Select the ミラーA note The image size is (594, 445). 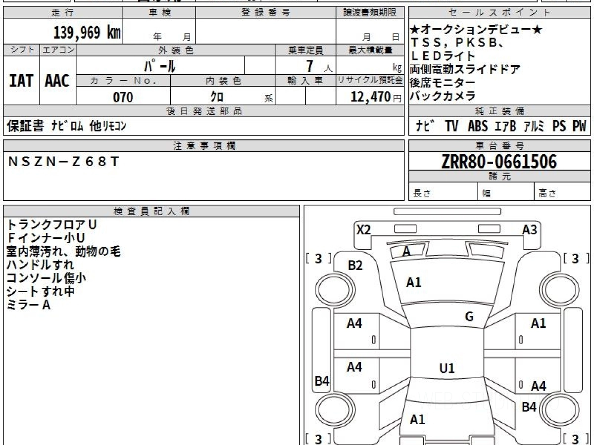(x=29, y=305)
